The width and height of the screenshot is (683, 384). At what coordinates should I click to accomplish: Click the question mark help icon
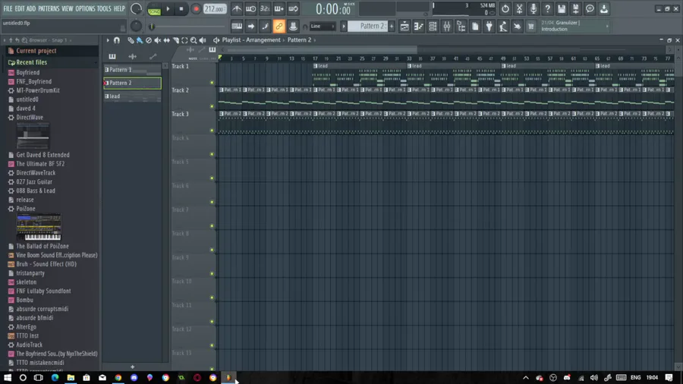coord(547,8)
